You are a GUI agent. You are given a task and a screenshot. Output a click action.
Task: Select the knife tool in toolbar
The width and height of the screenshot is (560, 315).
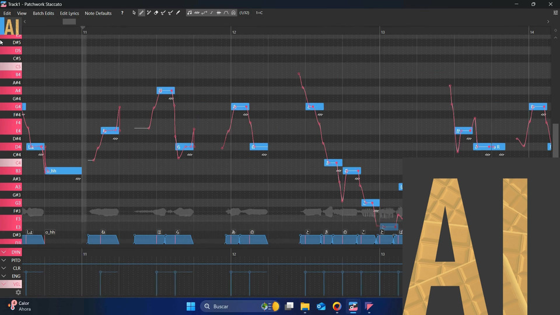(178, 13)
